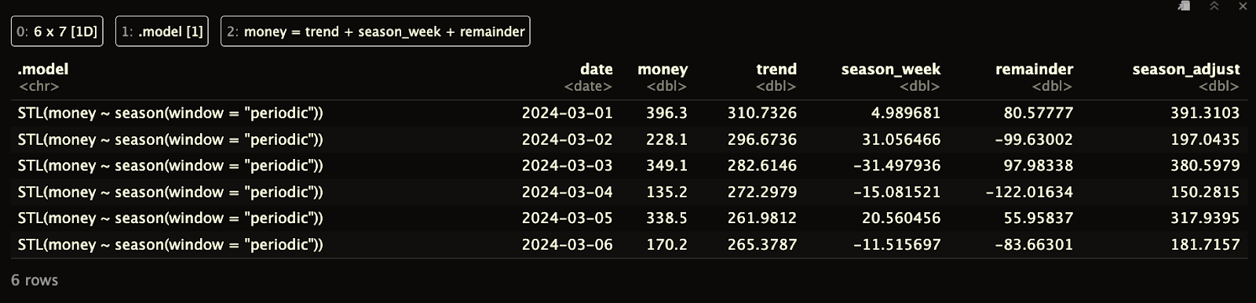Select the '.model [1]' tab

(162, 32)
